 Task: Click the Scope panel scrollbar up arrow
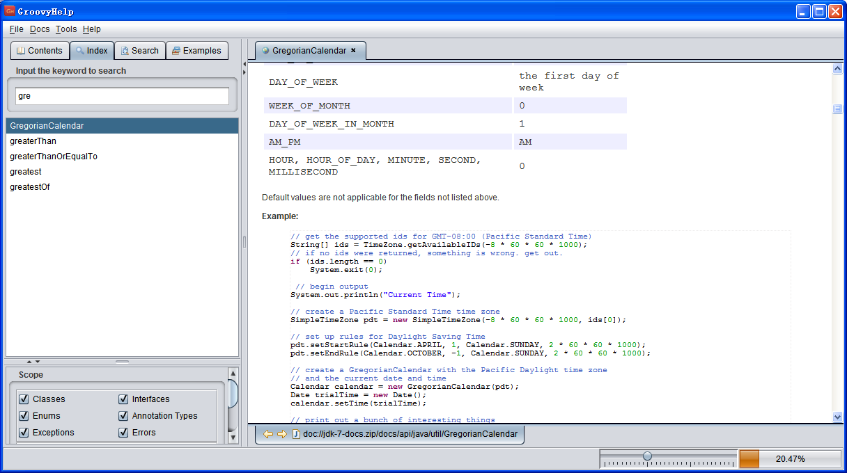234,373
